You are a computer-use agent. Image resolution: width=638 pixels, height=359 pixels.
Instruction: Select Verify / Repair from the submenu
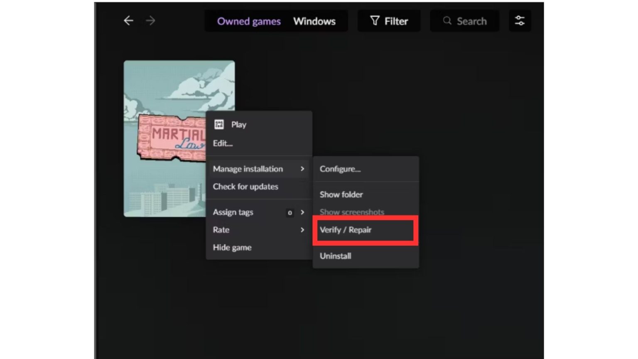pyautogui.click(x=346, y=230)
